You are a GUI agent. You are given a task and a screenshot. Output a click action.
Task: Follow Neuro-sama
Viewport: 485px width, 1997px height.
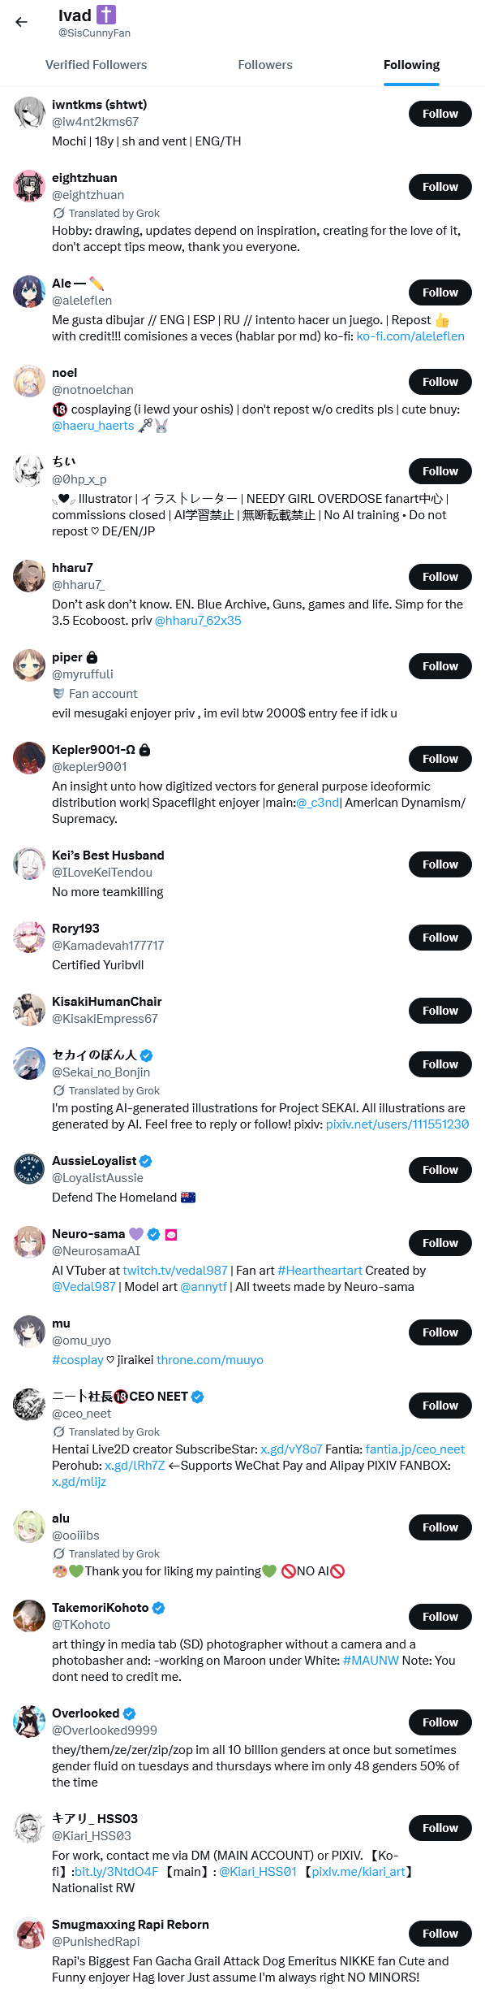click(x=440, y=1243)
